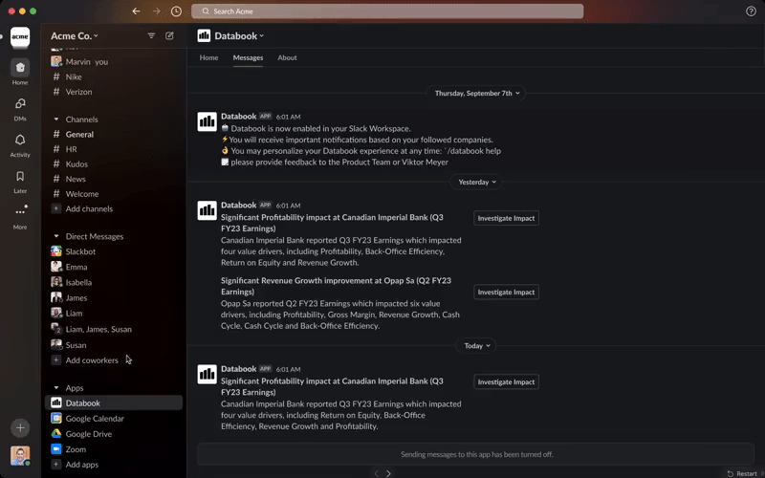Viewport: 765px width, 478px height.
Task: Collapse the Direct Messages section
Action: (x=56, y=236)
